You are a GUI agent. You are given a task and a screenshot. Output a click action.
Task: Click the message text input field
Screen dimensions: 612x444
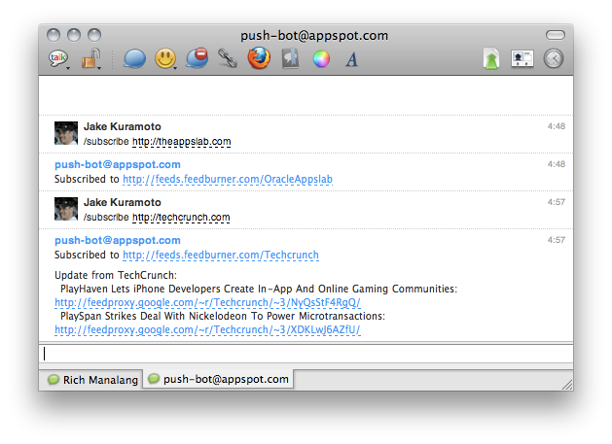pyautogui.click(x=306, y=354)
